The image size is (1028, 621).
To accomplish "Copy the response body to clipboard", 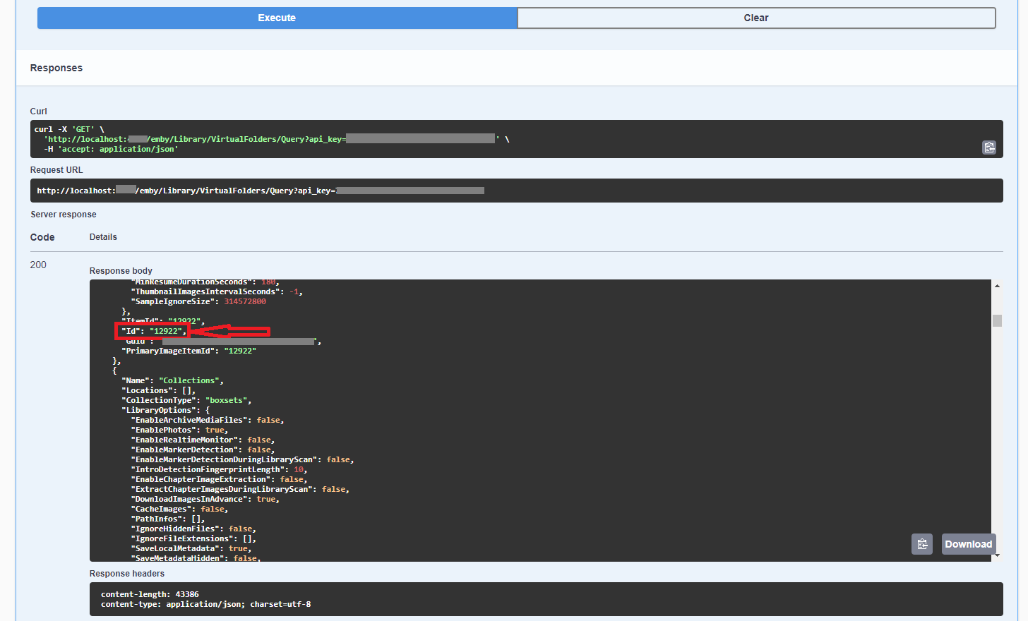I will point(921,544).
